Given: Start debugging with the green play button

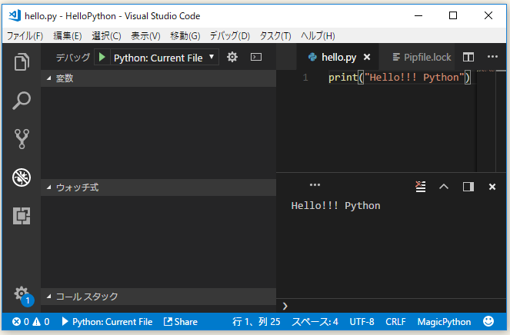Looking at the screenshot, I should [102, 57].
